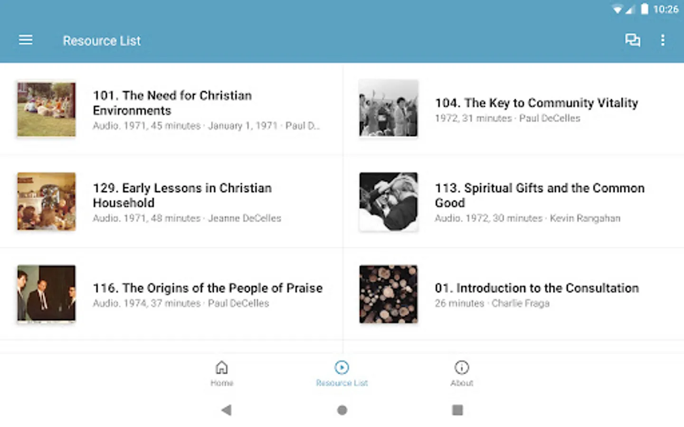Tap the Resource List play icon
684x427 pixels.
(x=342, y=368)
